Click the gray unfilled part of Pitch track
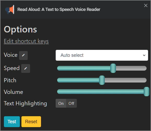 pyautogui.click(x=126, y=80)
